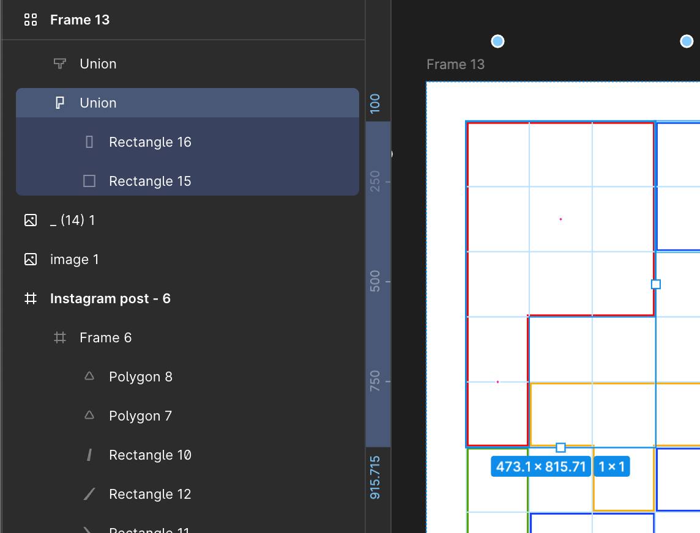Viewport: 700px width, 533px height.
Task: Select the Polygon 7 layer
Action: point(141,416)
